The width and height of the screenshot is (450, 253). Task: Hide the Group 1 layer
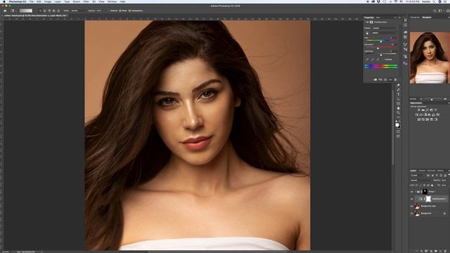point(411,192)
